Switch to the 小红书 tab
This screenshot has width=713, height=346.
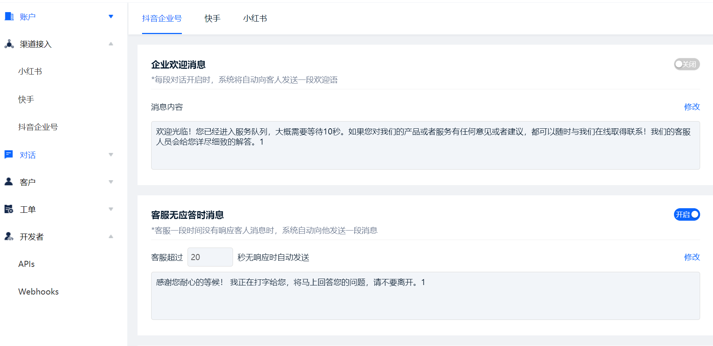[255, 18]
